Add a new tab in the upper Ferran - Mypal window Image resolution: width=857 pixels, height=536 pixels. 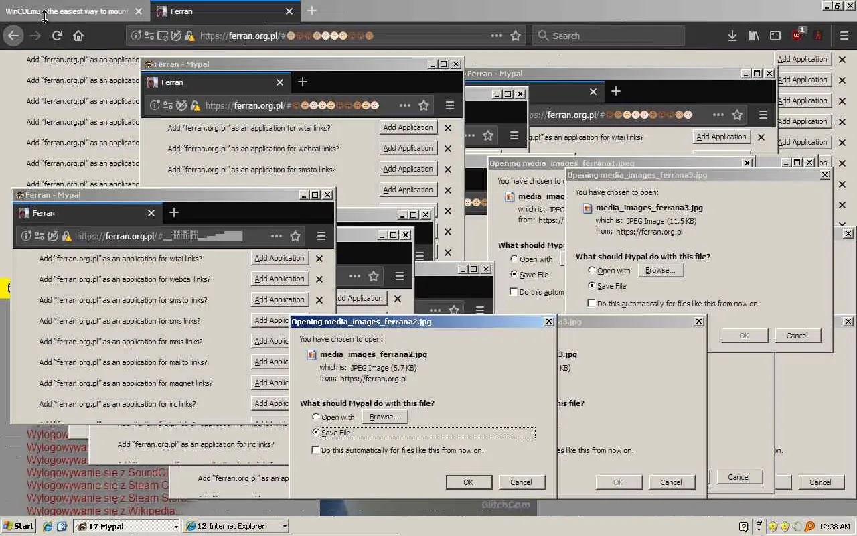303,82
